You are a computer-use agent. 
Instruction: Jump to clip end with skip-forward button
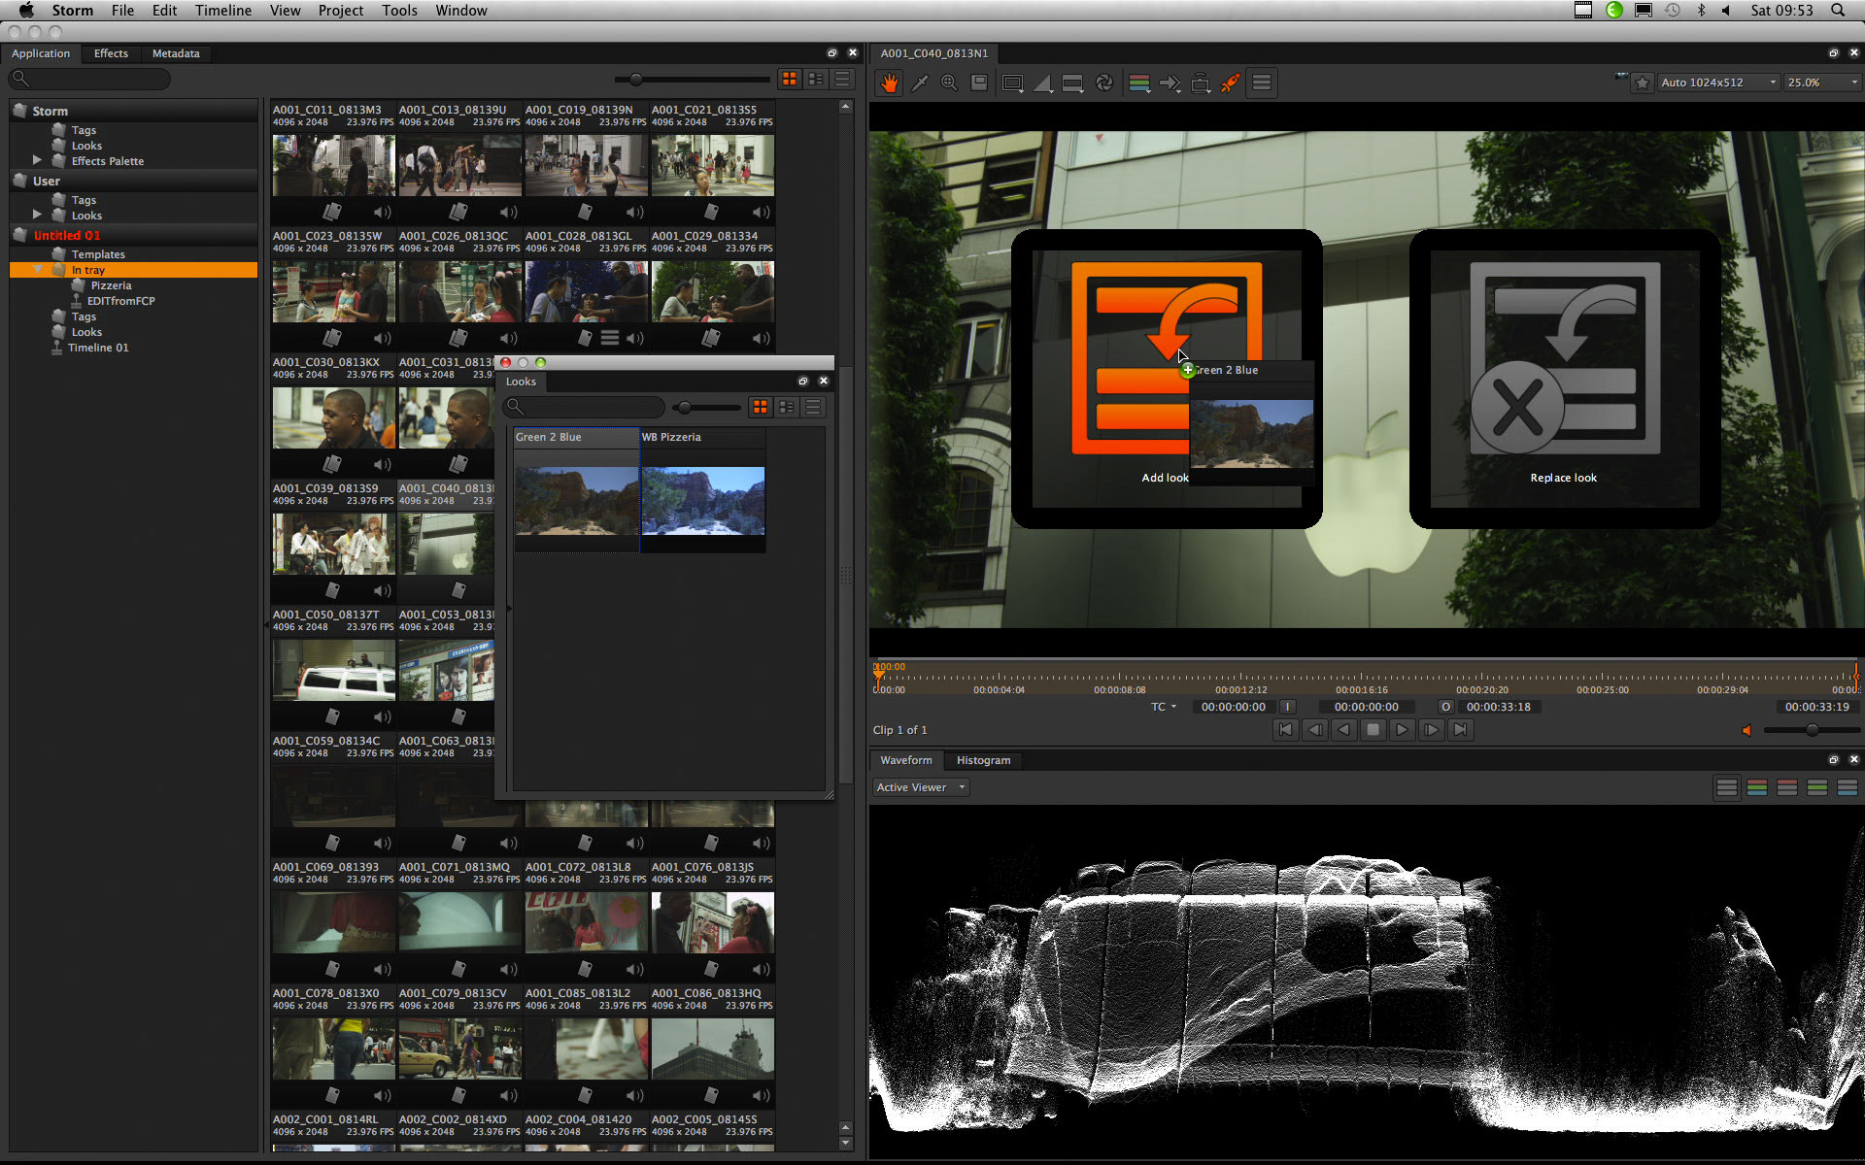pyautogui.click(x=1460, y=730)
